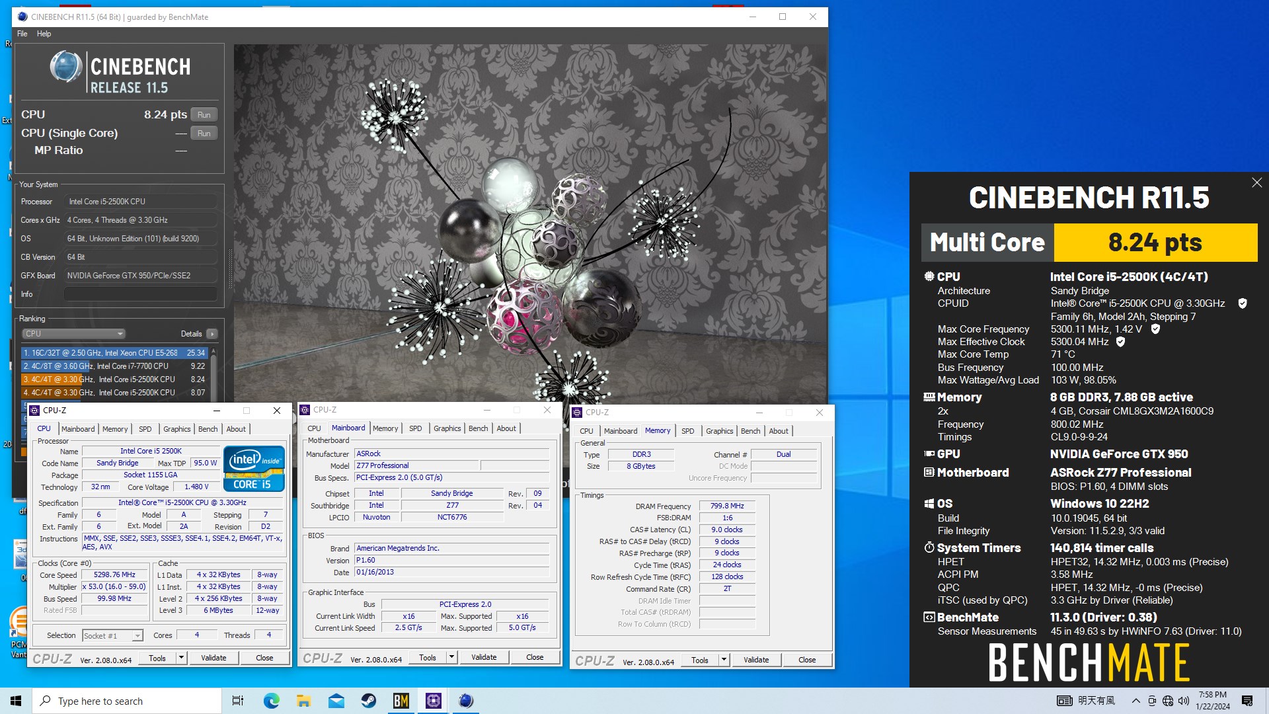
Task: Click the OS Windows icon in BenchMate panel
Action: 929,504
